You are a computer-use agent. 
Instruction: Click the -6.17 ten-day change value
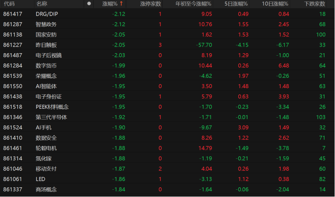coord(283,45)
